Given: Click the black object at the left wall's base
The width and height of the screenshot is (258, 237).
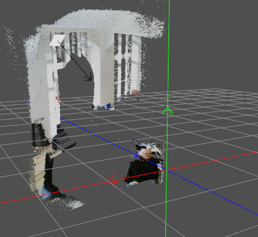Looking at the screenshot, I should coord(39,135).
